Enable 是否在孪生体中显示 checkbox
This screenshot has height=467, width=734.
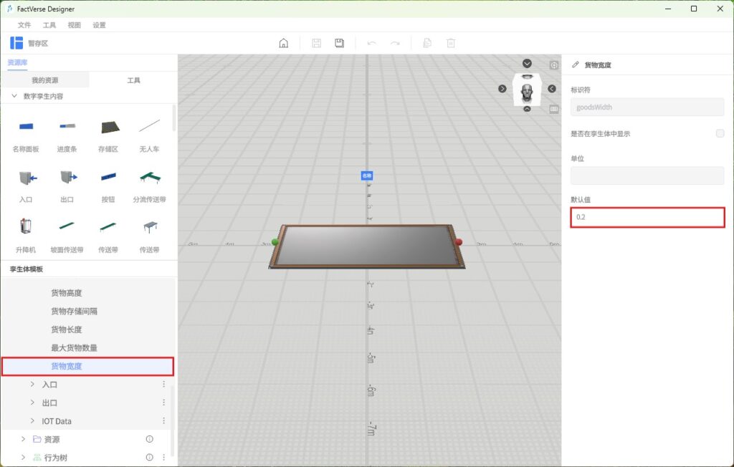point(720,133)
